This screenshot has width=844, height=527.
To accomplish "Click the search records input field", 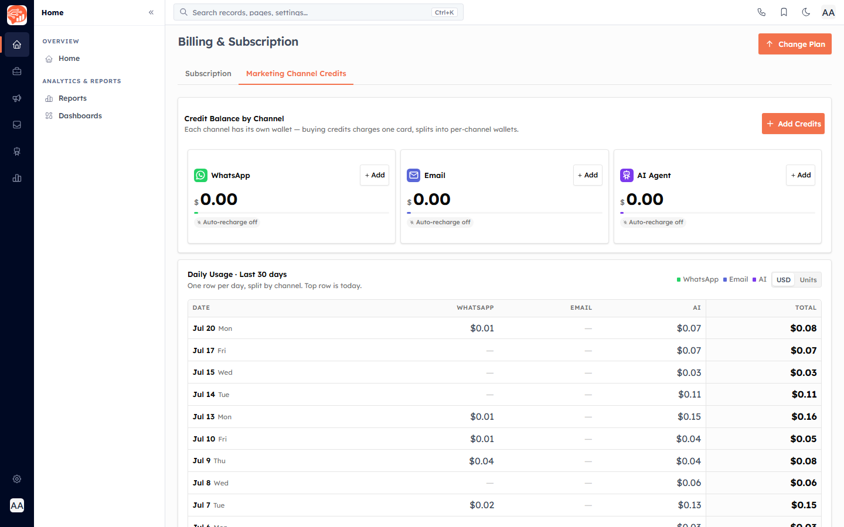I will (x=318, y=12).
